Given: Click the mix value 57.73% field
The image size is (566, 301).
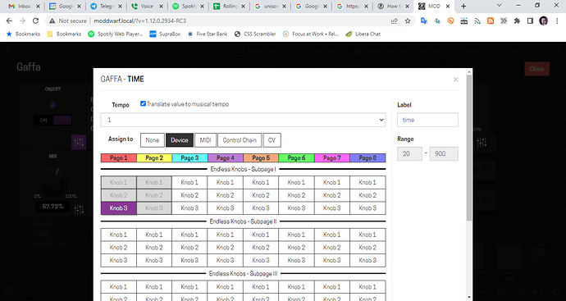Looking at the screenshot, I should pyautogui.click(x=53, y=207).
